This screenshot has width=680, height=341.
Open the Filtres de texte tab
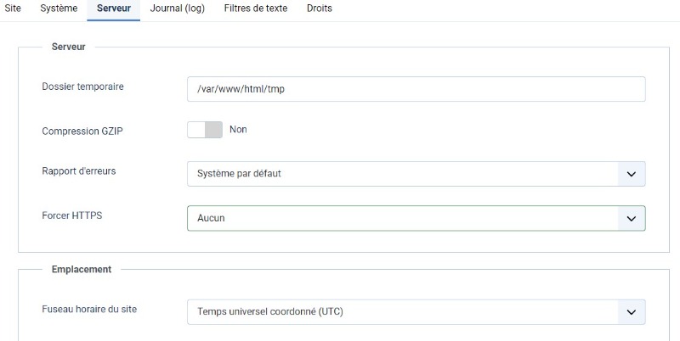pyautogui.click(x=256, y=8)
